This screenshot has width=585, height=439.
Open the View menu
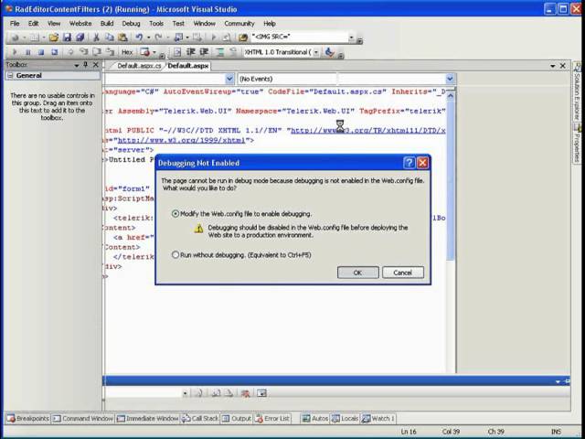(54, 23)
